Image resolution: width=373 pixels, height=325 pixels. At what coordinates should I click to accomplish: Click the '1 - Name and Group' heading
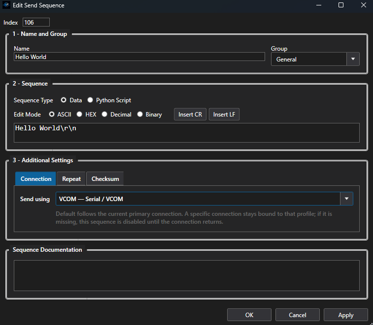(x=40, y=34)
